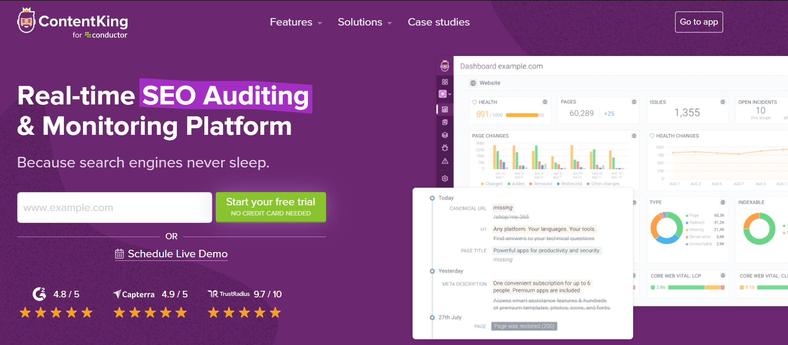Click the globe icon on Health card

(x=545, y=102)
